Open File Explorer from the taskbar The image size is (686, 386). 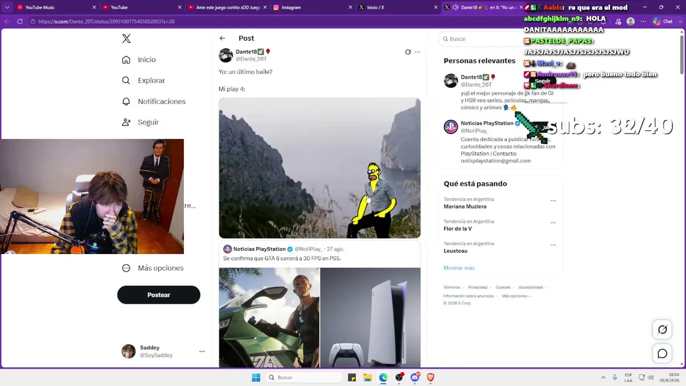(x=368, y=377)
